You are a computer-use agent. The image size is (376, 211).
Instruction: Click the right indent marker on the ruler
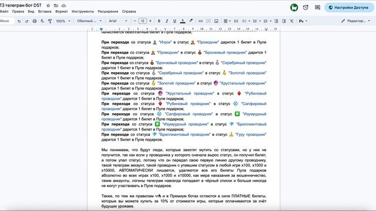coord(266,29)
